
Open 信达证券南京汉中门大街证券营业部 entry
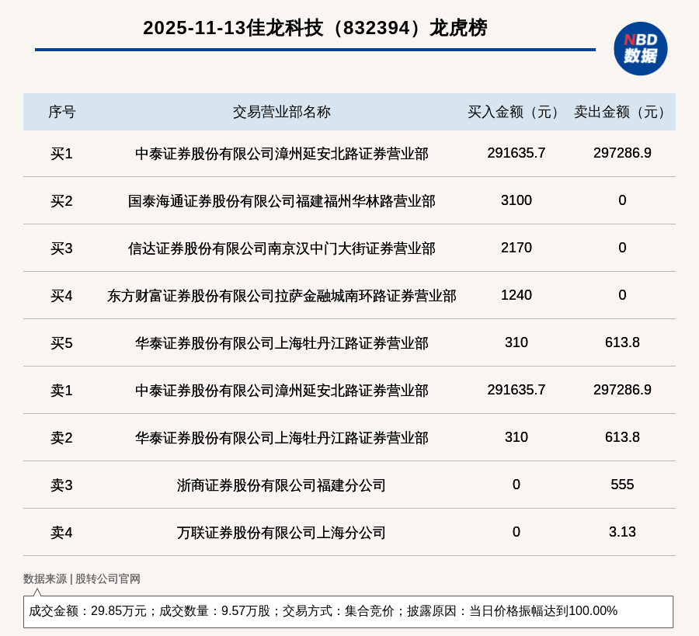(281, 248)
